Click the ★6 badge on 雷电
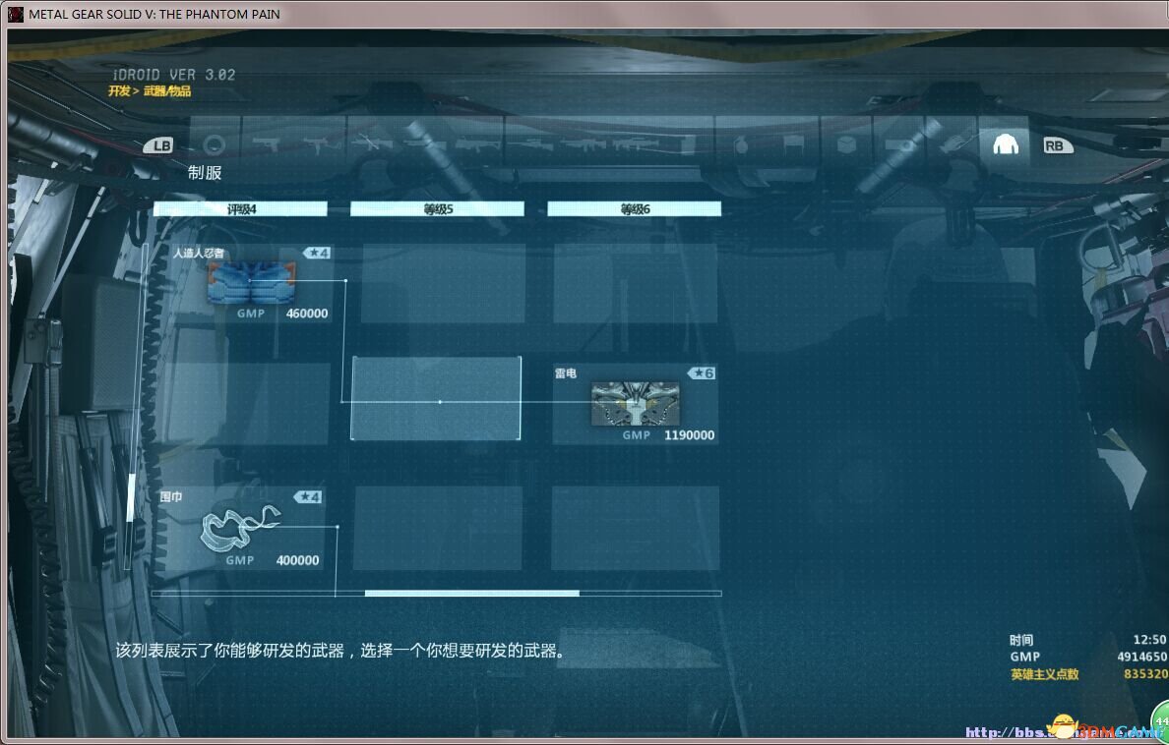 [702, 372]
